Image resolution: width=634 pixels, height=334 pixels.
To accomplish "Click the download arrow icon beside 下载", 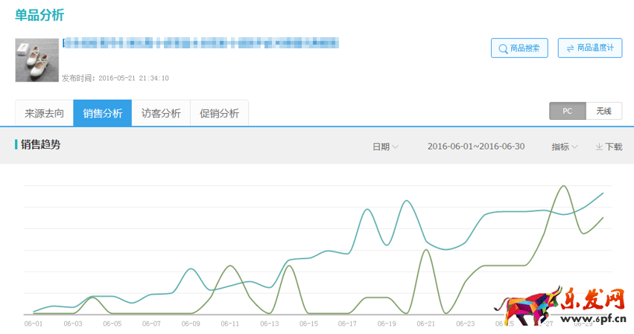I will 599,147.
